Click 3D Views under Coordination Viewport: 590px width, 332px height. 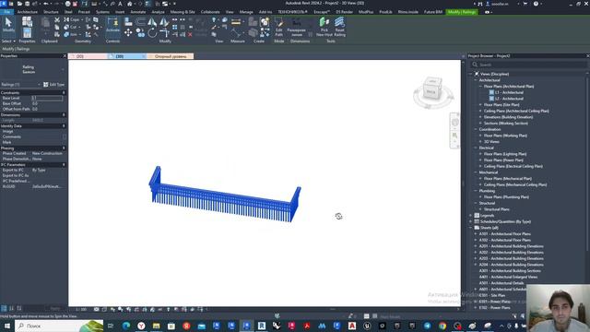(x=491, y=141)
